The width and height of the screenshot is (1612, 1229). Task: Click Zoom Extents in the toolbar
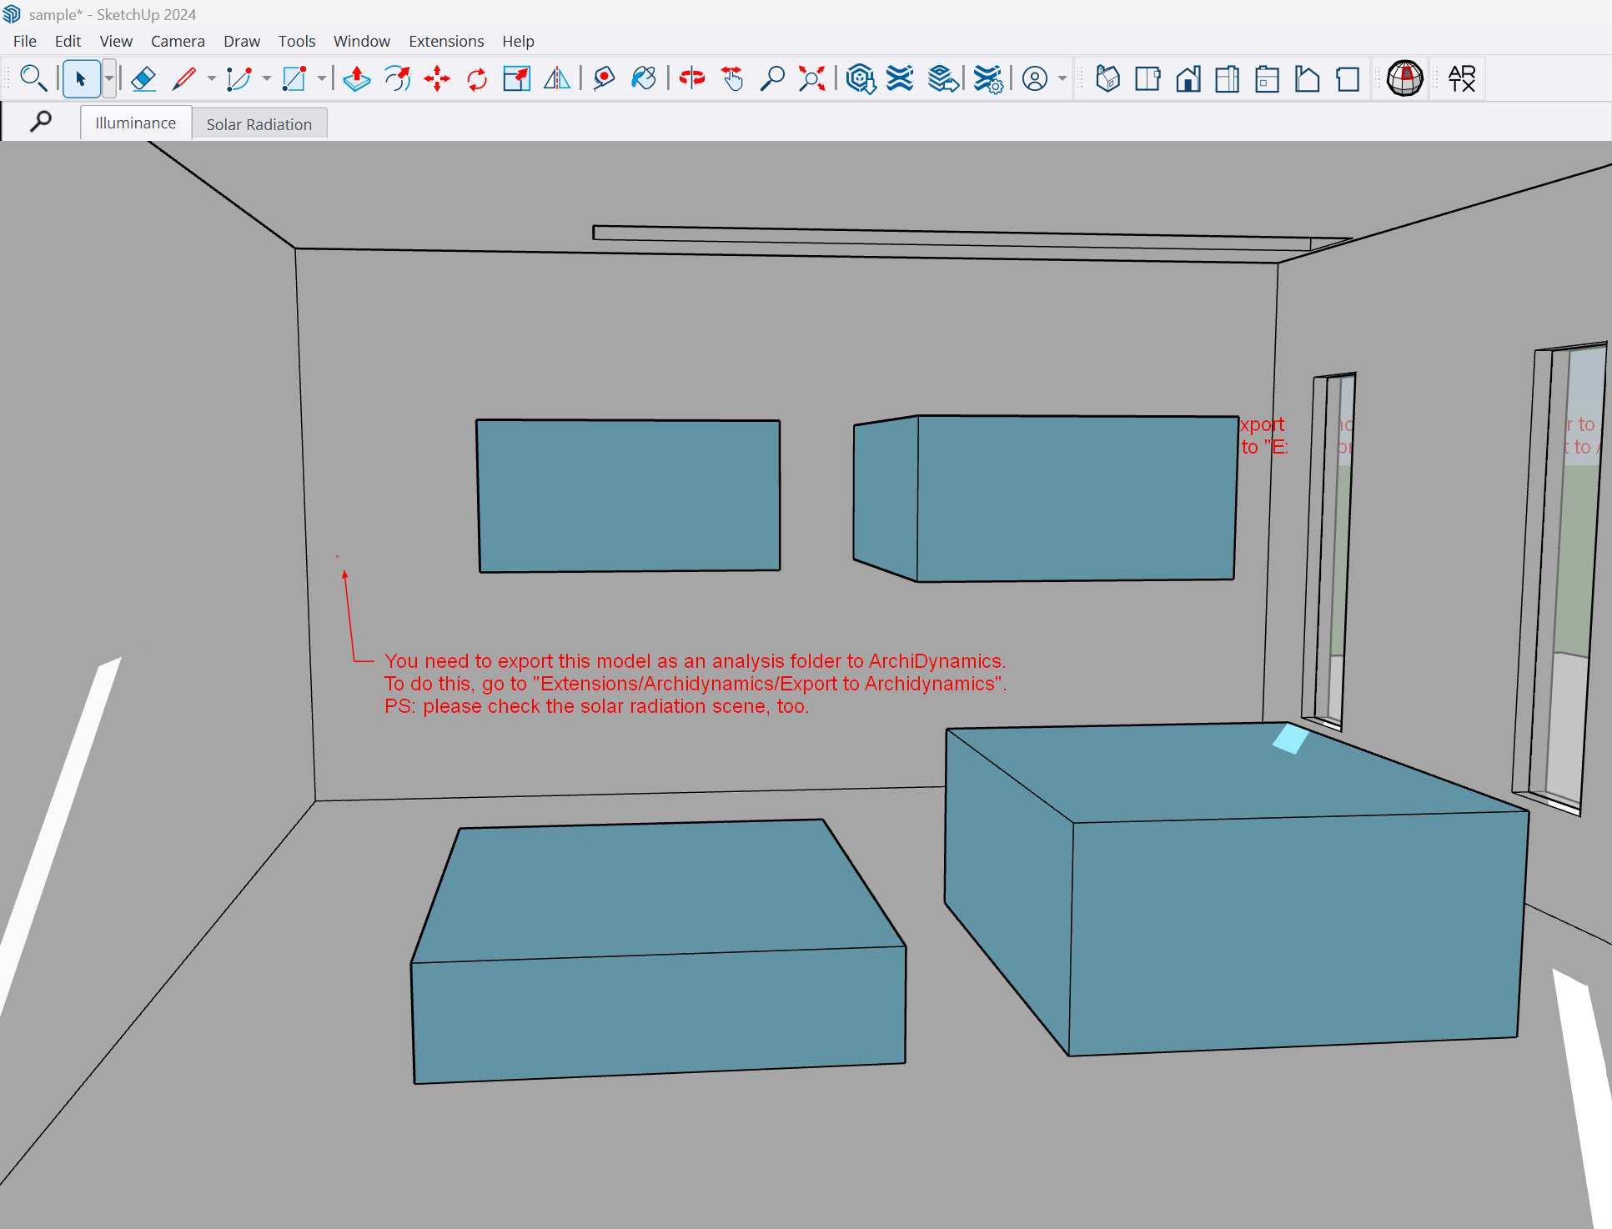tap(811, 78)
